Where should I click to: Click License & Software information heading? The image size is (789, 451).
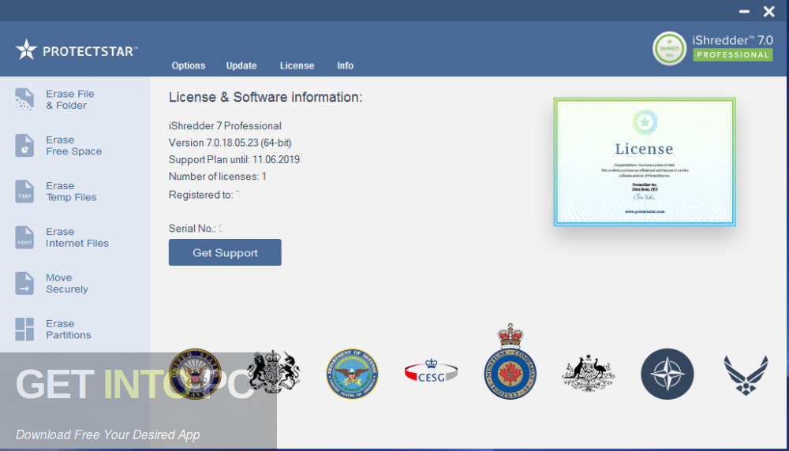click(x=265, y=97)
